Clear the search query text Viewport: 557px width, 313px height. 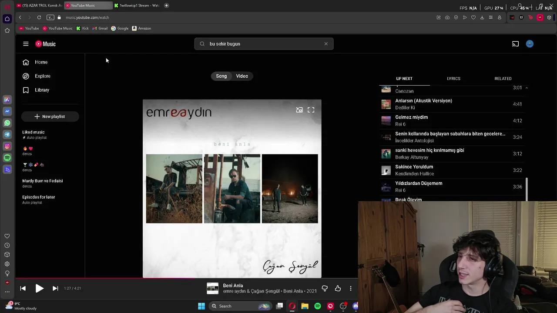coord(326,44)
